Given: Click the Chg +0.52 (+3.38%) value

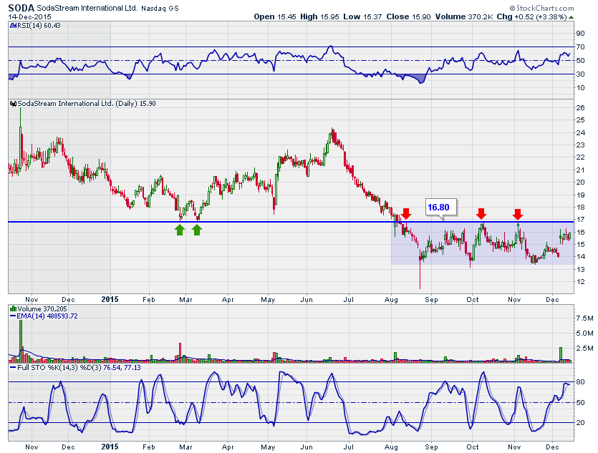Looking at the screenshot, I should pyautogui.click(x=525, y=16).
